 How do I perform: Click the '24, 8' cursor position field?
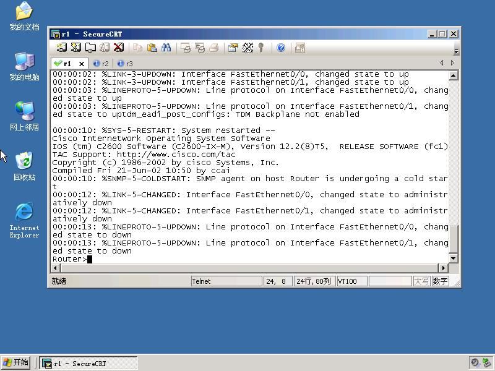pyautogui.click(x=278, y=281)
